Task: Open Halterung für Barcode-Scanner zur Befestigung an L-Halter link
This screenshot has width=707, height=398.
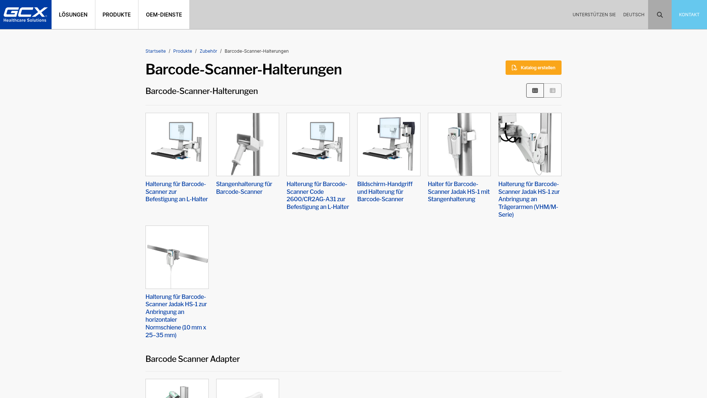Action: [x=177, y=192]
